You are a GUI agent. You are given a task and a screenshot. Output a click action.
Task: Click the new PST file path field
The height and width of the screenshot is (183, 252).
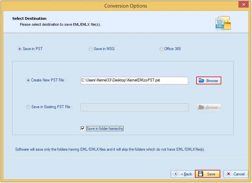[x=134, y=80]
